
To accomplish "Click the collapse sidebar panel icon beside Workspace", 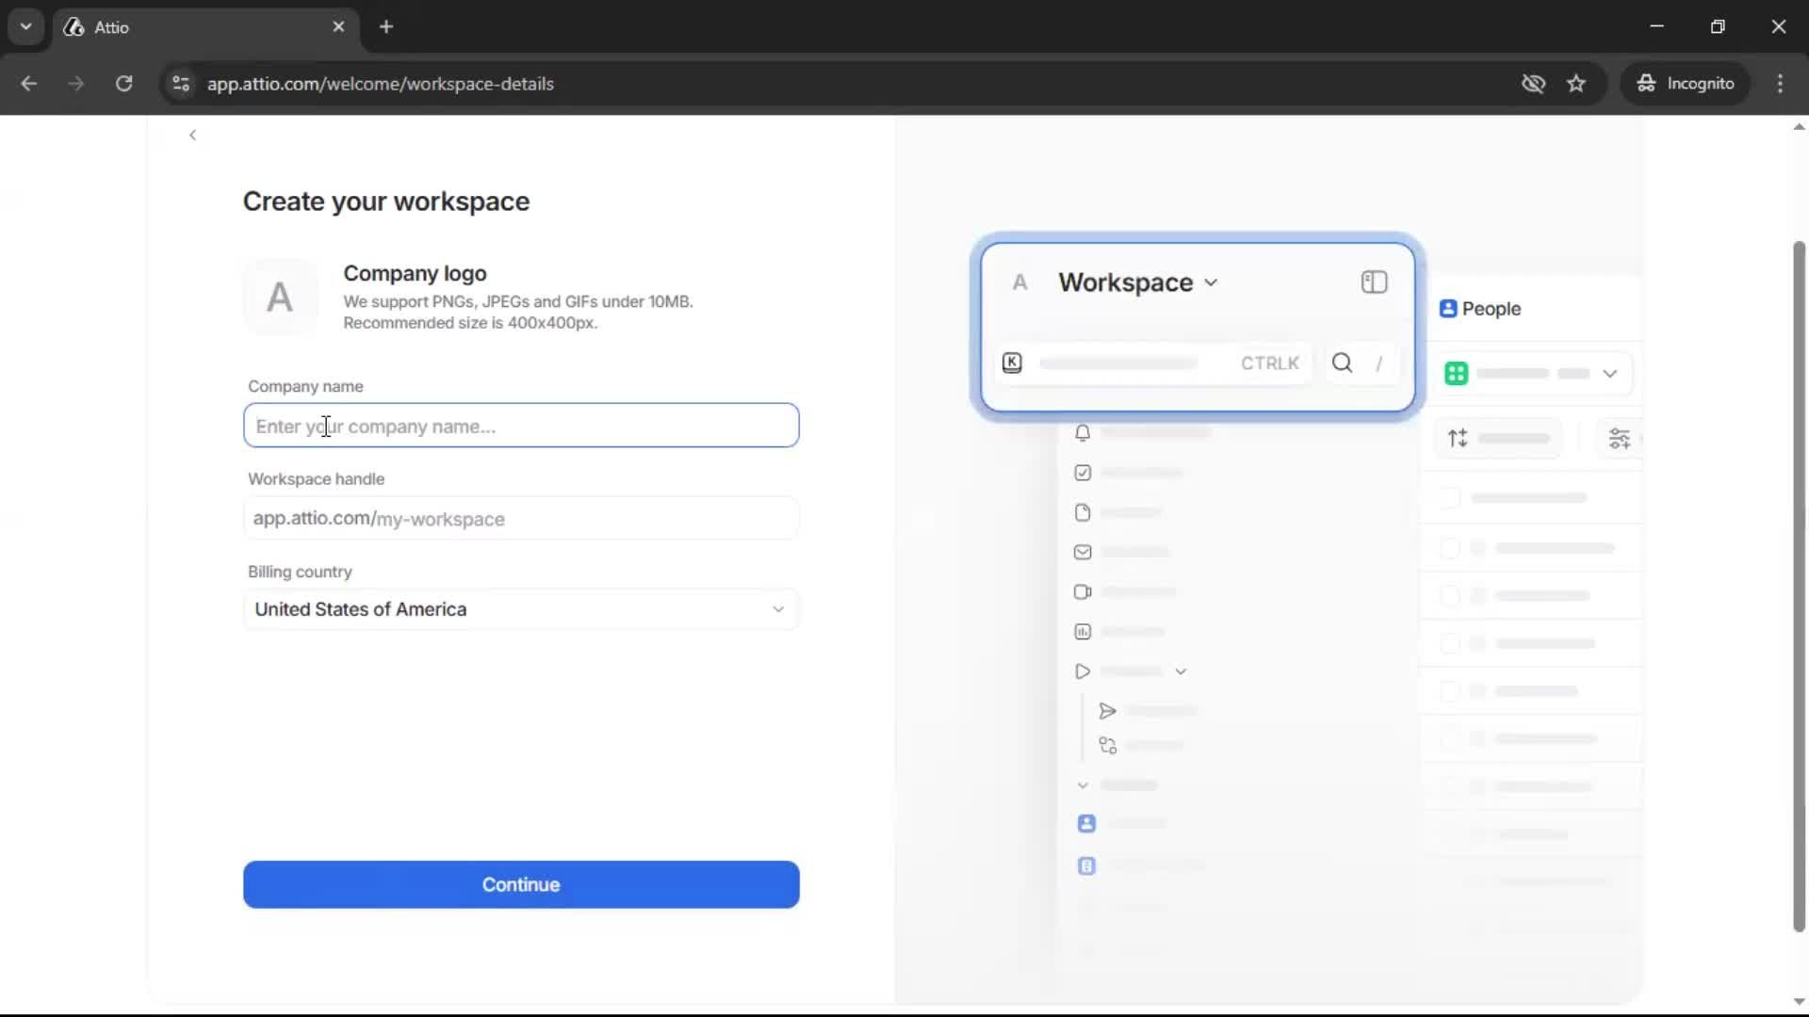I will [x=1374, y=282].
